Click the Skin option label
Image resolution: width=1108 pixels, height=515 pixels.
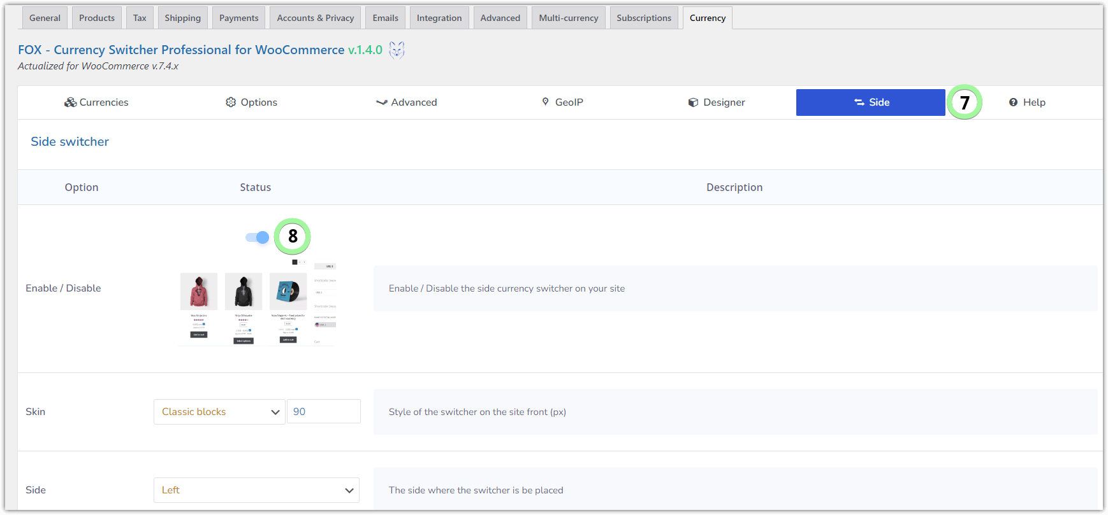(35, 412)
